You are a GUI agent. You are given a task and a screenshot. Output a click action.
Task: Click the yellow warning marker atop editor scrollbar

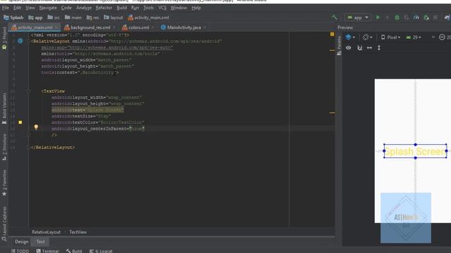[332, 34]
